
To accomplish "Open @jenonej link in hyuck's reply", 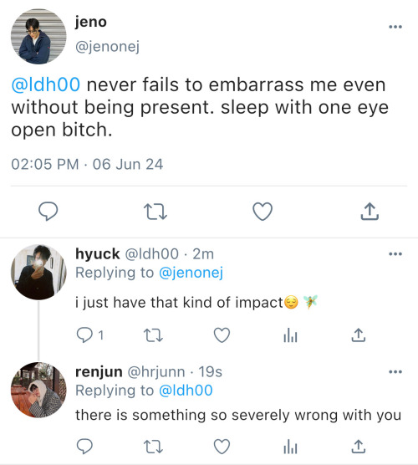I will click(x=191, y=273).
